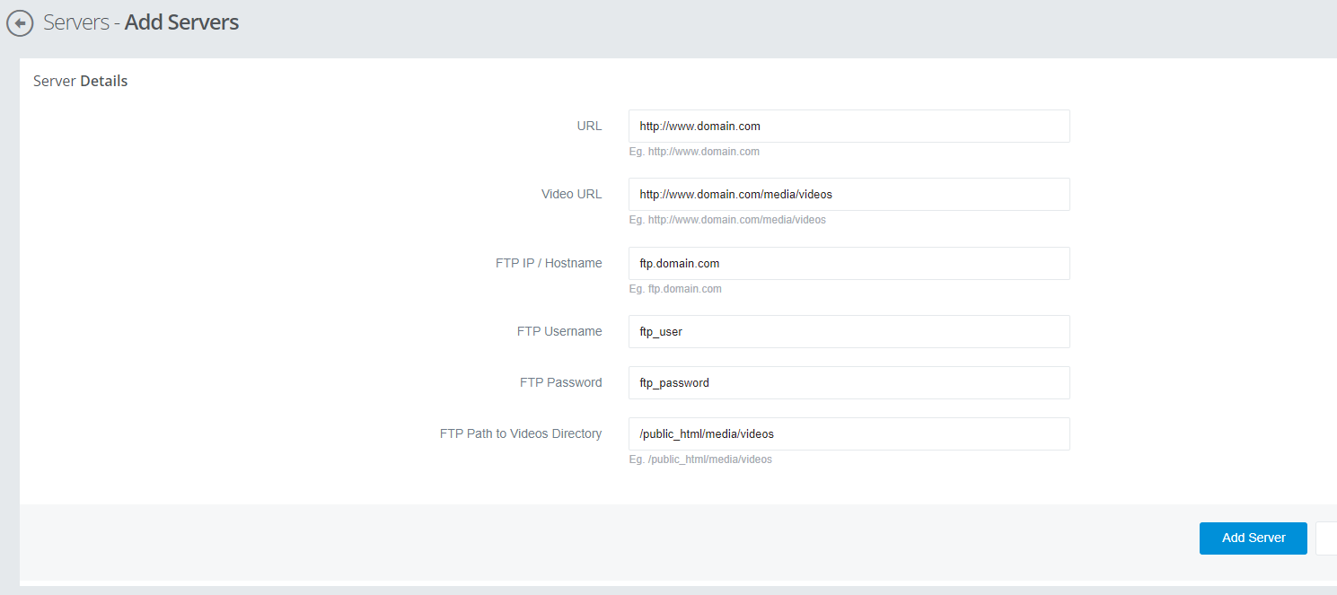The height and width of the screenshot is (595, 1337).
Task: Click the FTP Password label
Action: (x=560, y=382)
